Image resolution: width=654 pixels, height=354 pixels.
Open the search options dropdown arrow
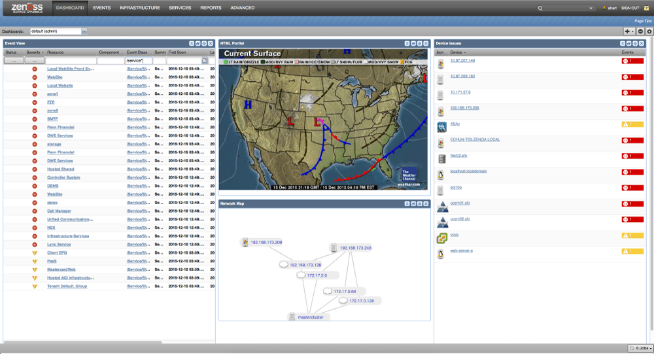(591, 8)
